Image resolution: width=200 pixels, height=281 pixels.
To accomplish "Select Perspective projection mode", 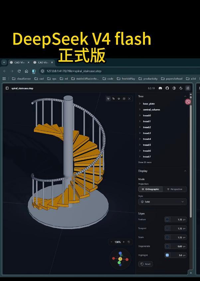I will tap(175, 189).
